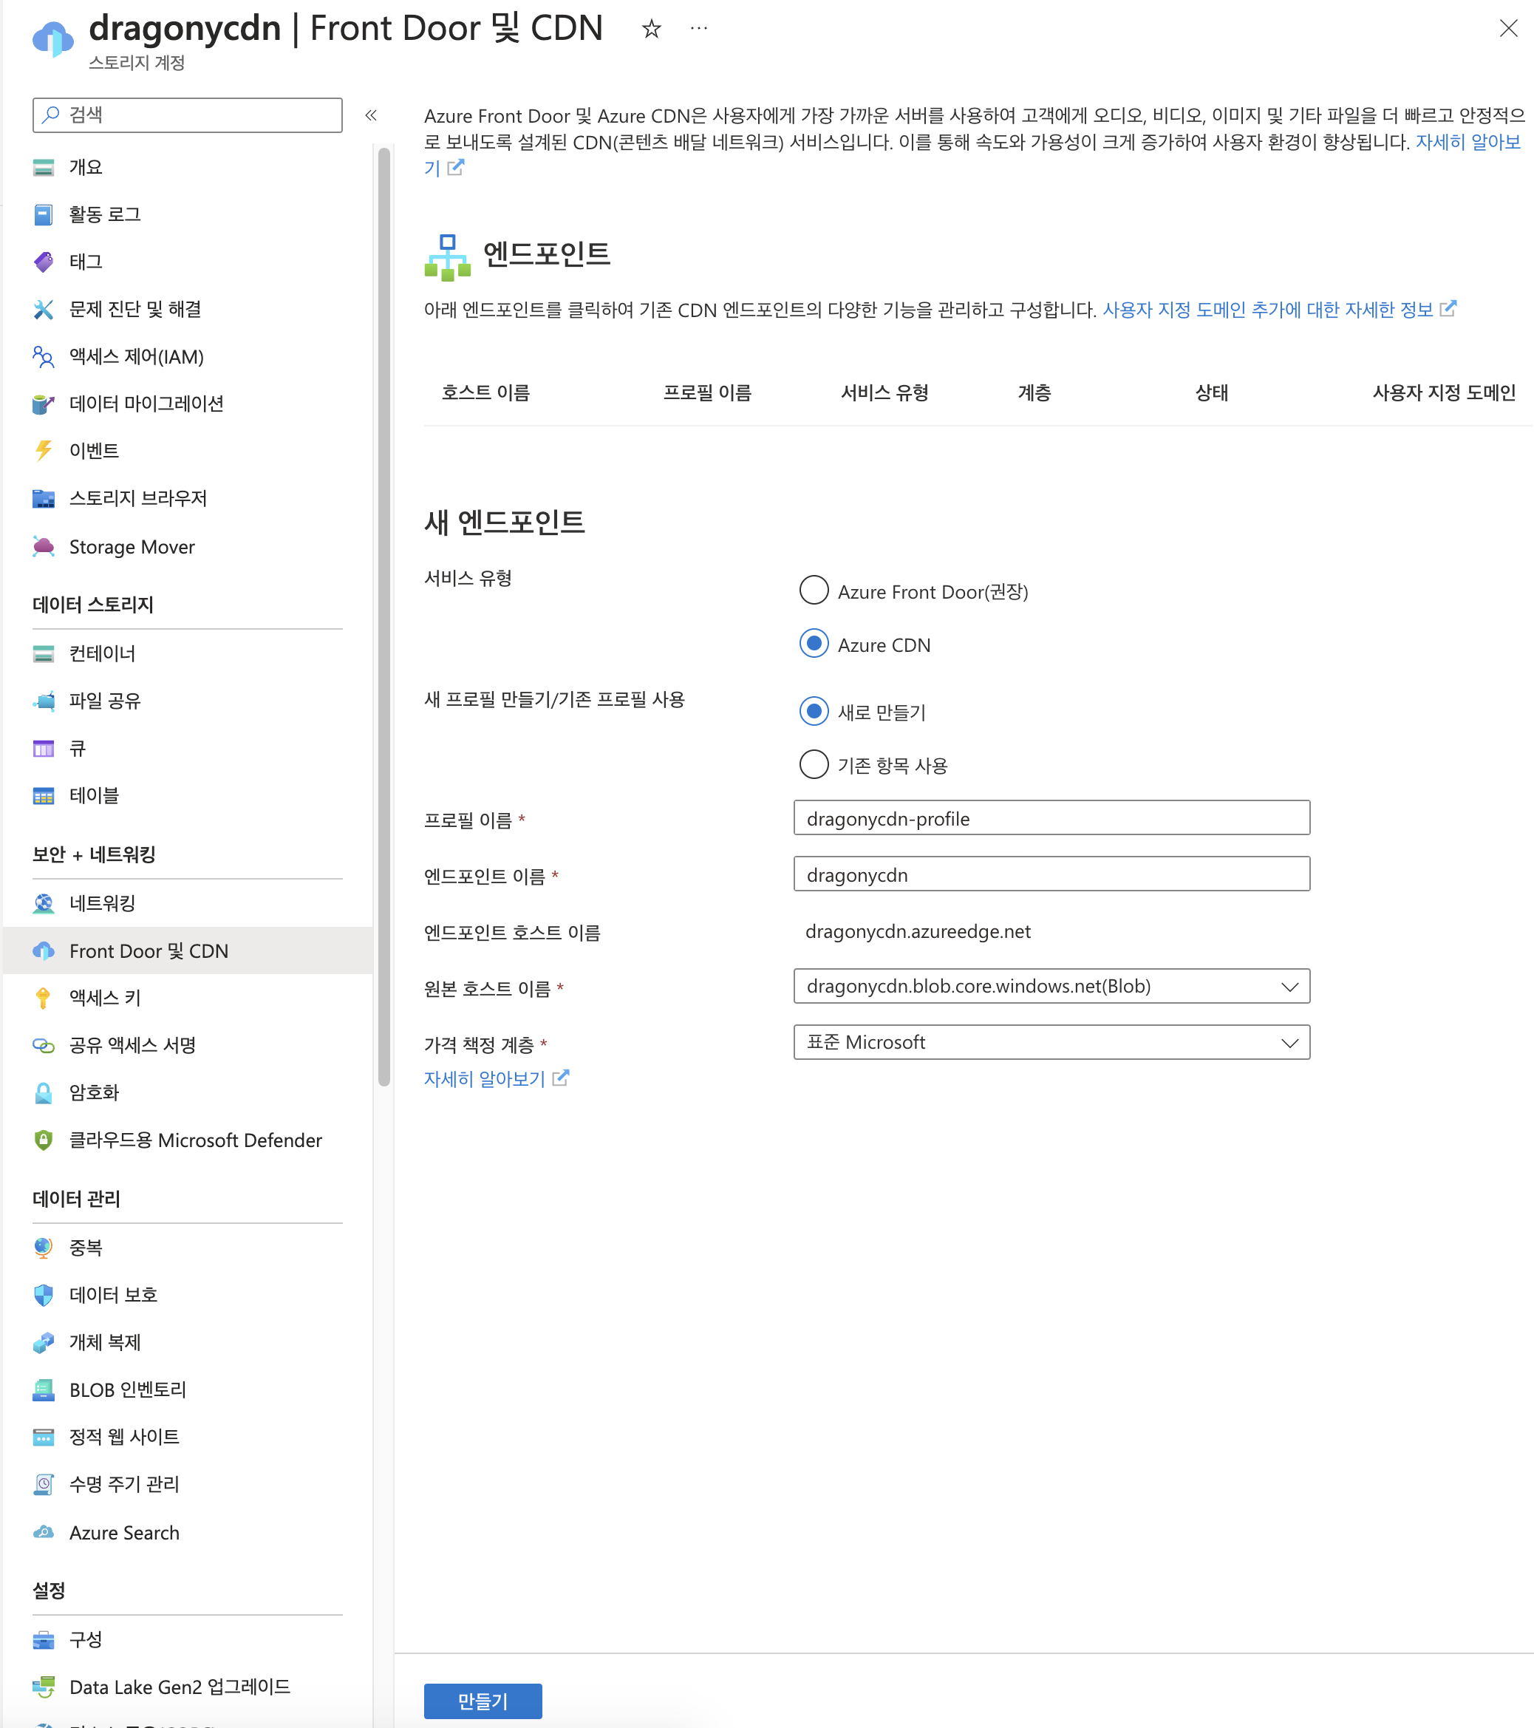Select Azure Front Door(권장) radio button
The width and height of the screenshot is (1534, 1728).
(813, 590)
